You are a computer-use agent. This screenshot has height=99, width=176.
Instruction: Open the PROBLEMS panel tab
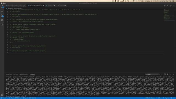pos(9,74)
